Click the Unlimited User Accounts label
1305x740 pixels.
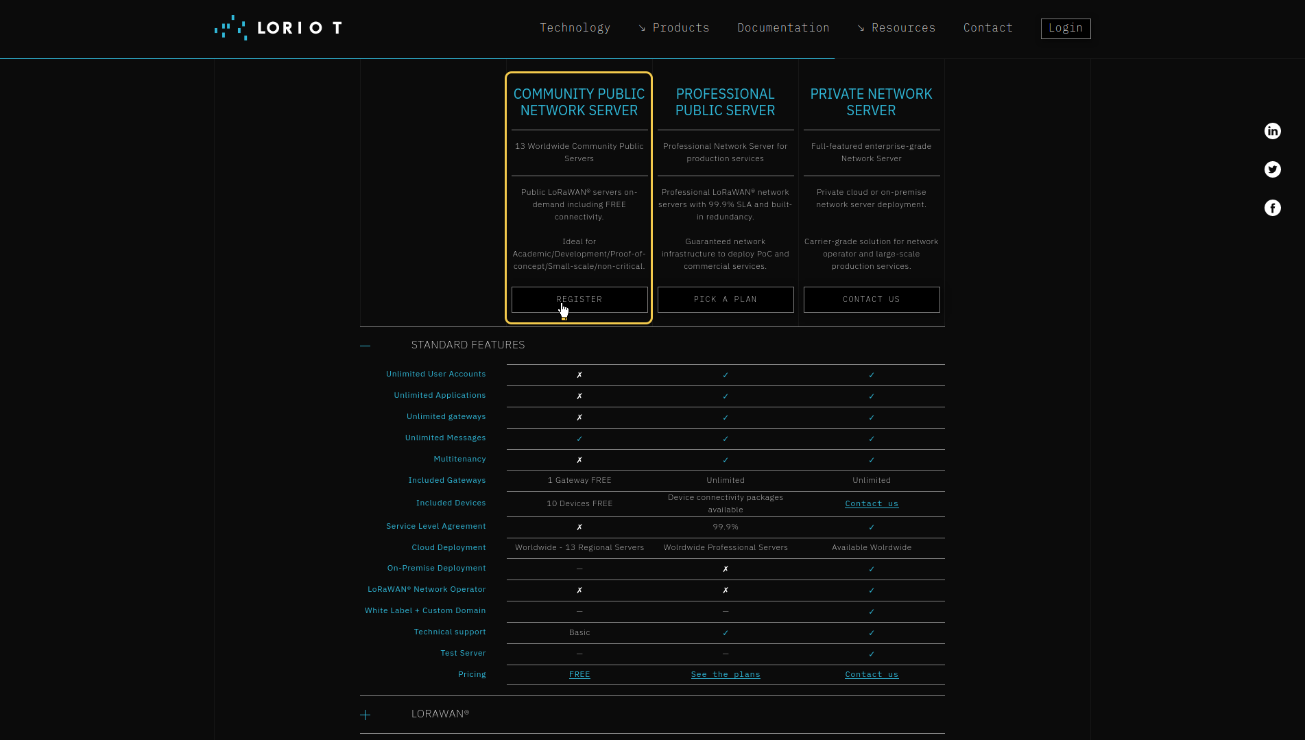point(435,374)
